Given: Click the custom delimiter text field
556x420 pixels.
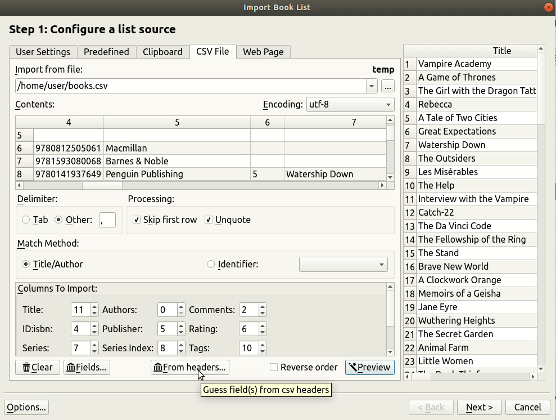Looking at the screenshot, I should [107, 220].
